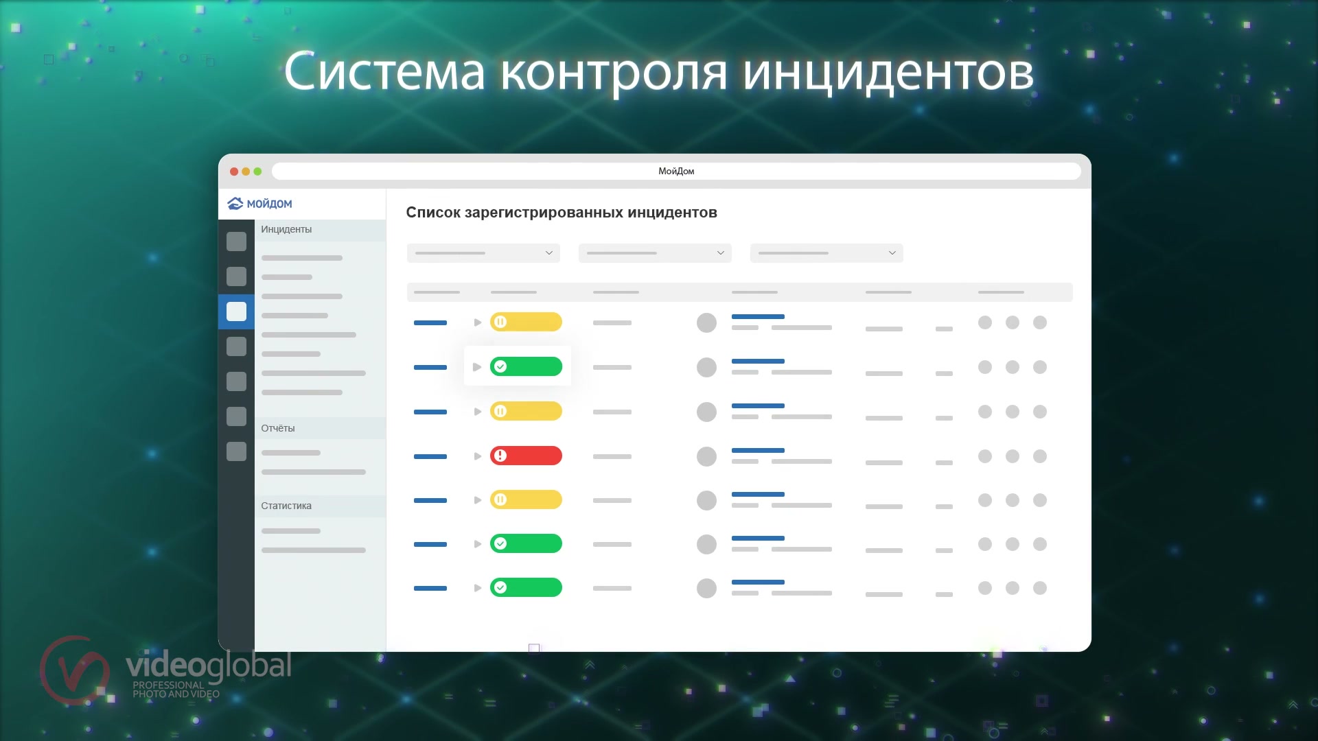Viewport: 1318px width, 741px height.
Task: Open the blue title link in first row
Action: [x=758, y=316]
